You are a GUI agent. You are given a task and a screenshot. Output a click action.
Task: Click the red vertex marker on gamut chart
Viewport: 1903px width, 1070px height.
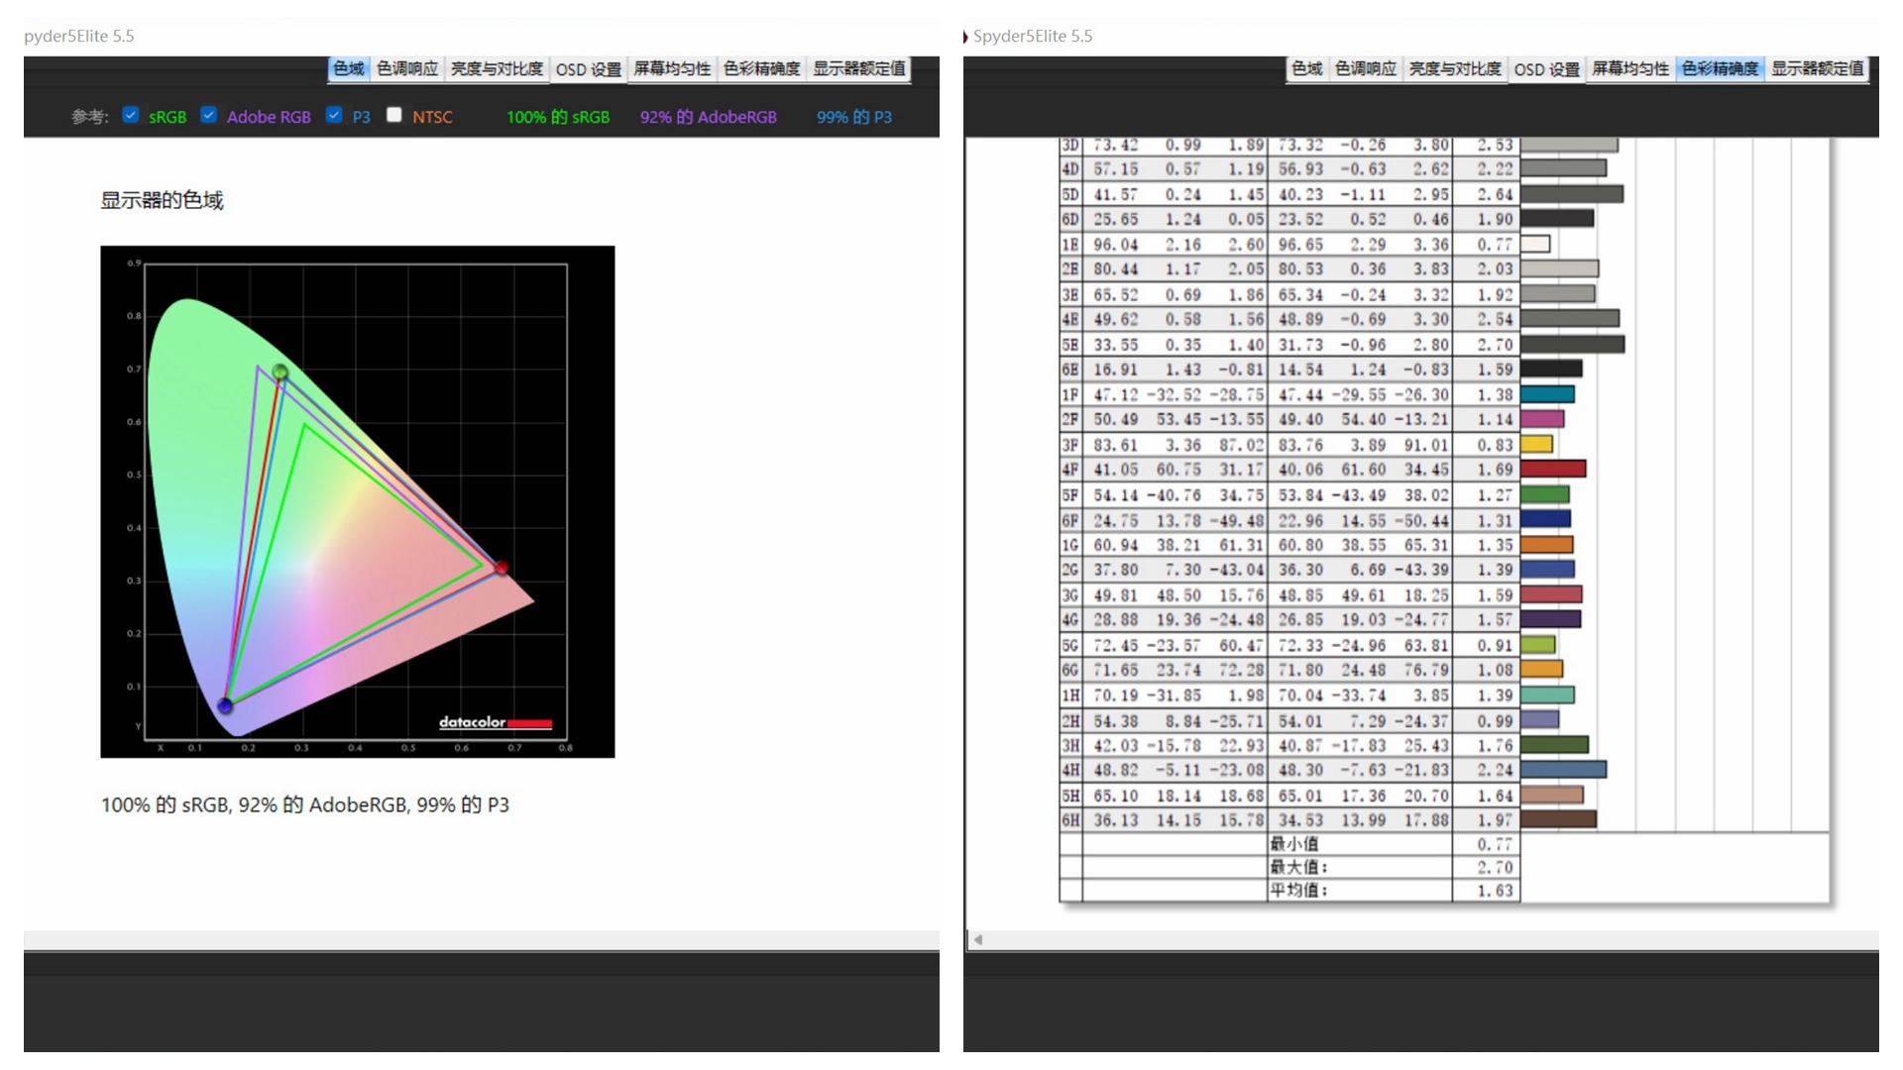pyautogui.click(x=502, y=568)
